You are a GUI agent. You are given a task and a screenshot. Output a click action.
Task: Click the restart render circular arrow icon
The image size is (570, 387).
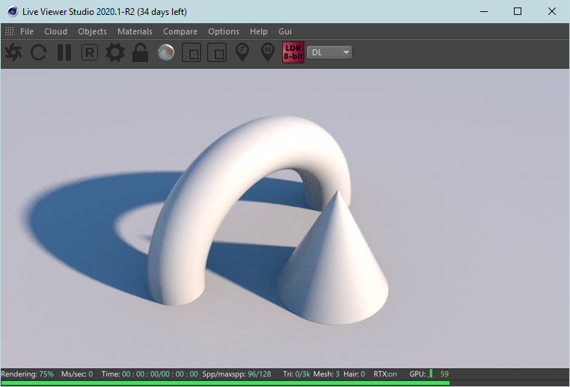pyautogui.click(x=39, y=52)
